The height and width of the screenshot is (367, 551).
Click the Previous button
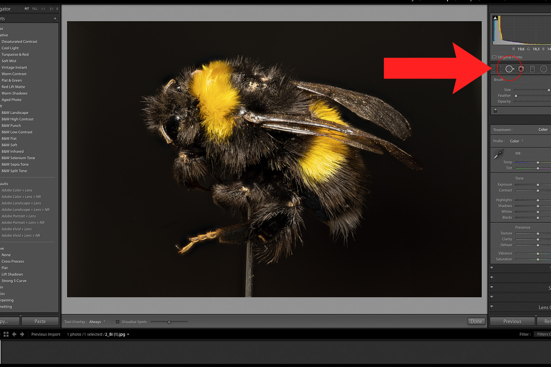point(512,321)
